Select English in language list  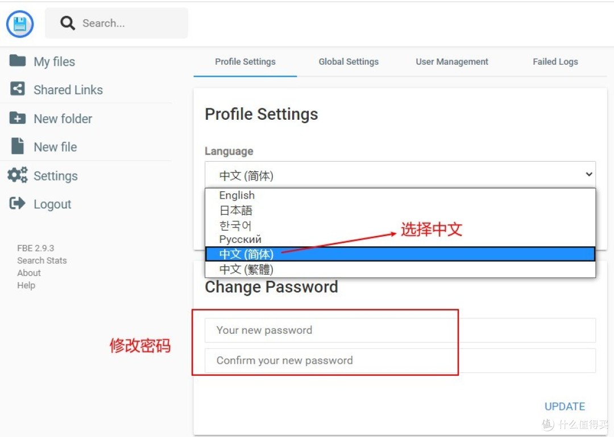point(400,195)
